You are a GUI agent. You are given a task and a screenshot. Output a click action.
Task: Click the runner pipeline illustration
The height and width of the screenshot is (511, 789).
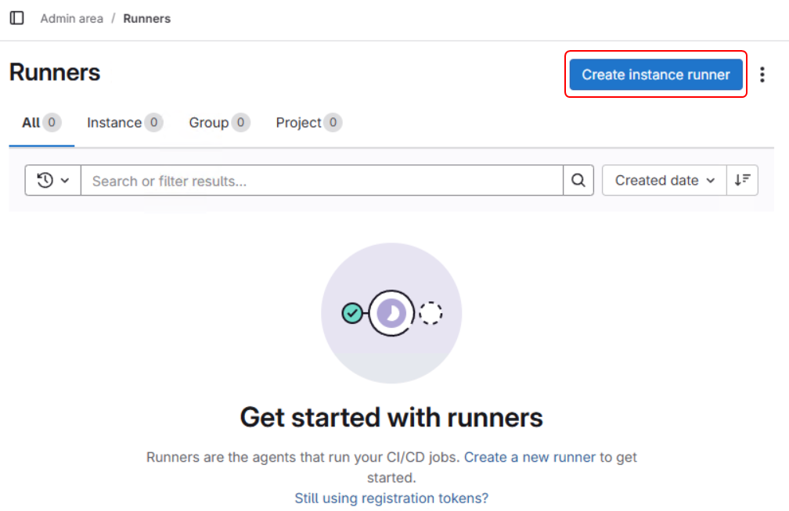[x=391, y=313]
